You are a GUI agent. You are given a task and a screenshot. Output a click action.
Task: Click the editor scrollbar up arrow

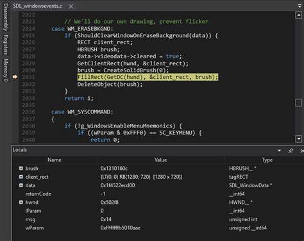pyautogui.click(x=299, y=15)
